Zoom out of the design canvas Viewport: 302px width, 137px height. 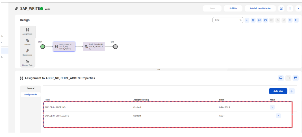click(296, 20)
